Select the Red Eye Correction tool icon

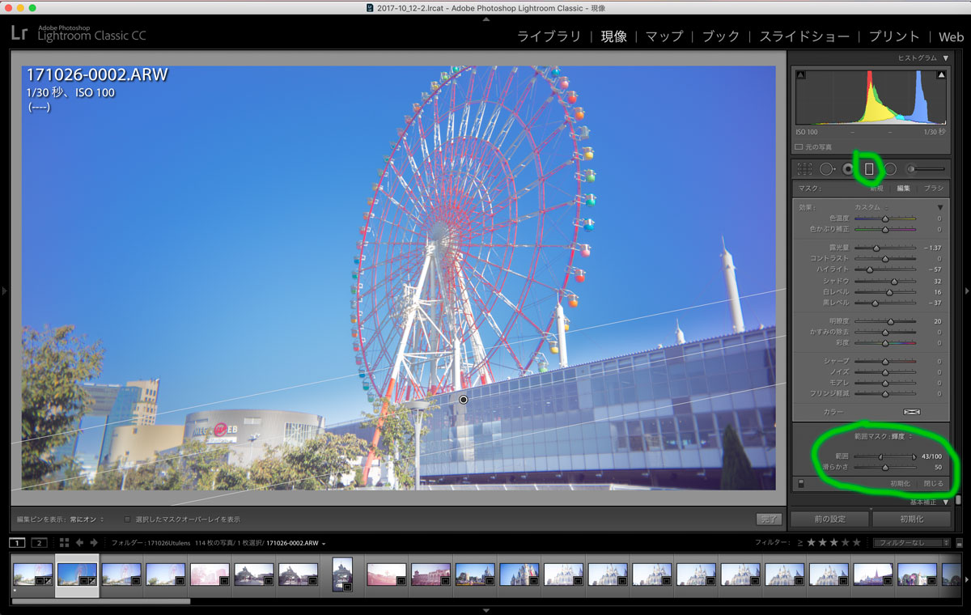[x=848, y=169]
